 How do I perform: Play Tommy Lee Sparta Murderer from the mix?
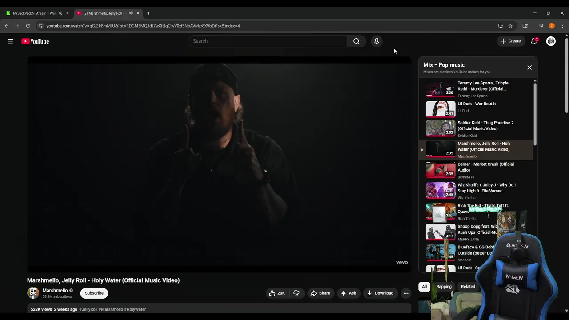tap(476, 89)
